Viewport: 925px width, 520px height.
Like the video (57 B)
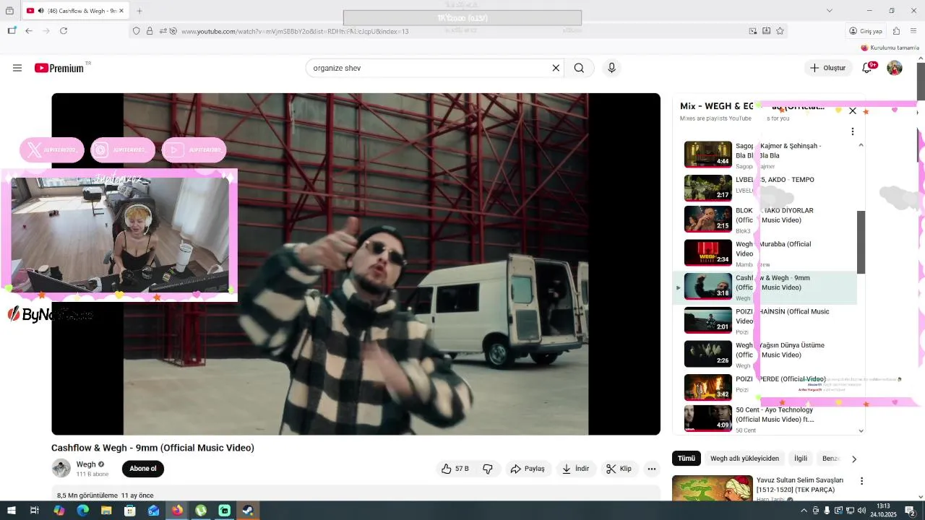[x=455, y=469]
